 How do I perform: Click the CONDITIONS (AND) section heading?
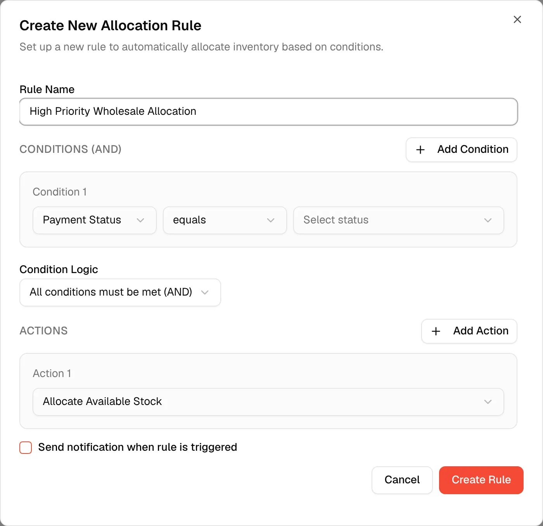coord(71,149)
